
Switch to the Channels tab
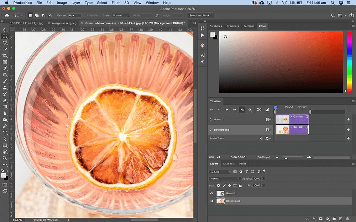[229, 163]
